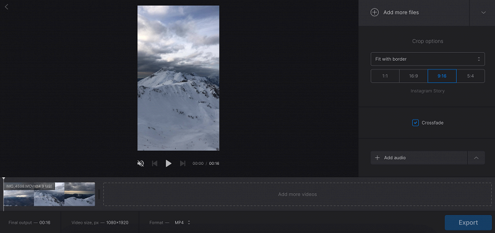Expand the Add more files dropdown arrow
Screen dimensions: 495x233
coord(483,12)
